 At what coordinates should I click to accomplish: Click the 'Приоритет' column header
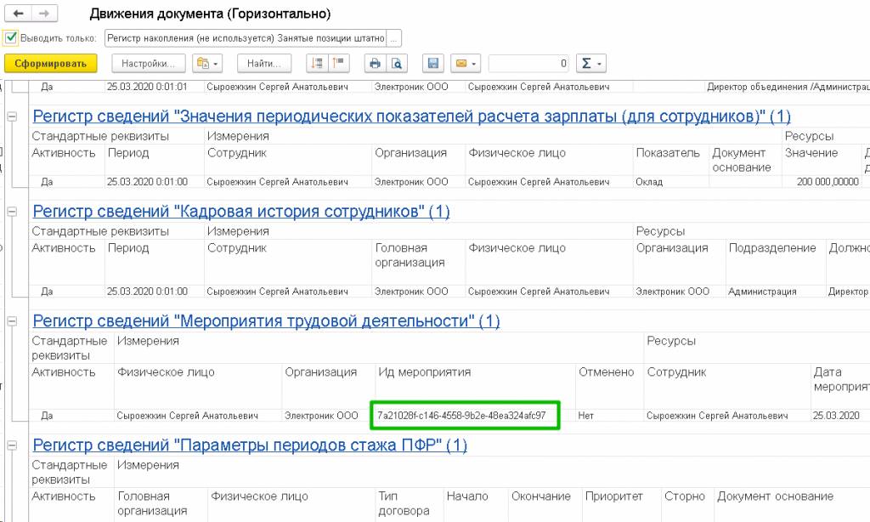pyautogui.click(x=613, y=496)
